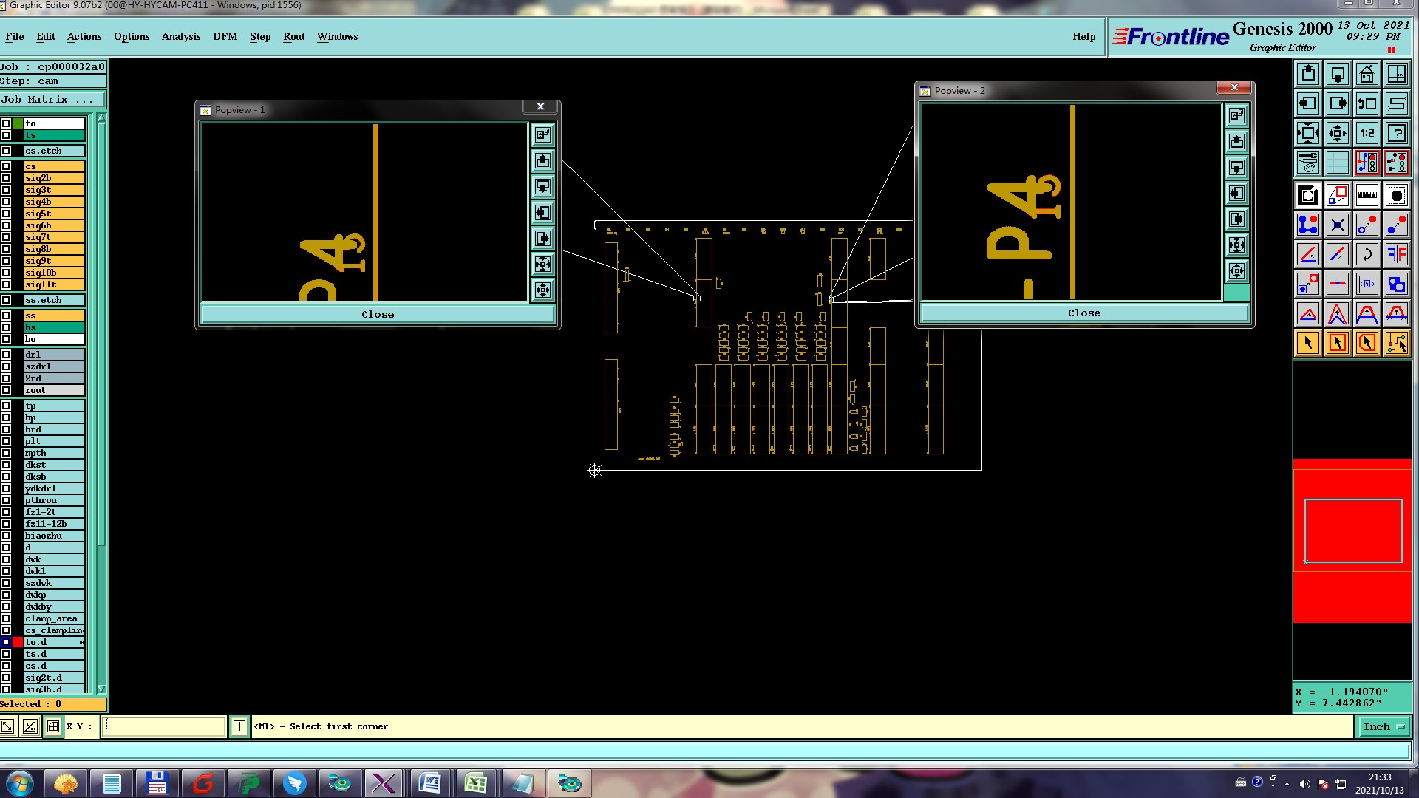Select the 1:2 zoom icon
The image size is (1419, 798).
[1367, 133]
